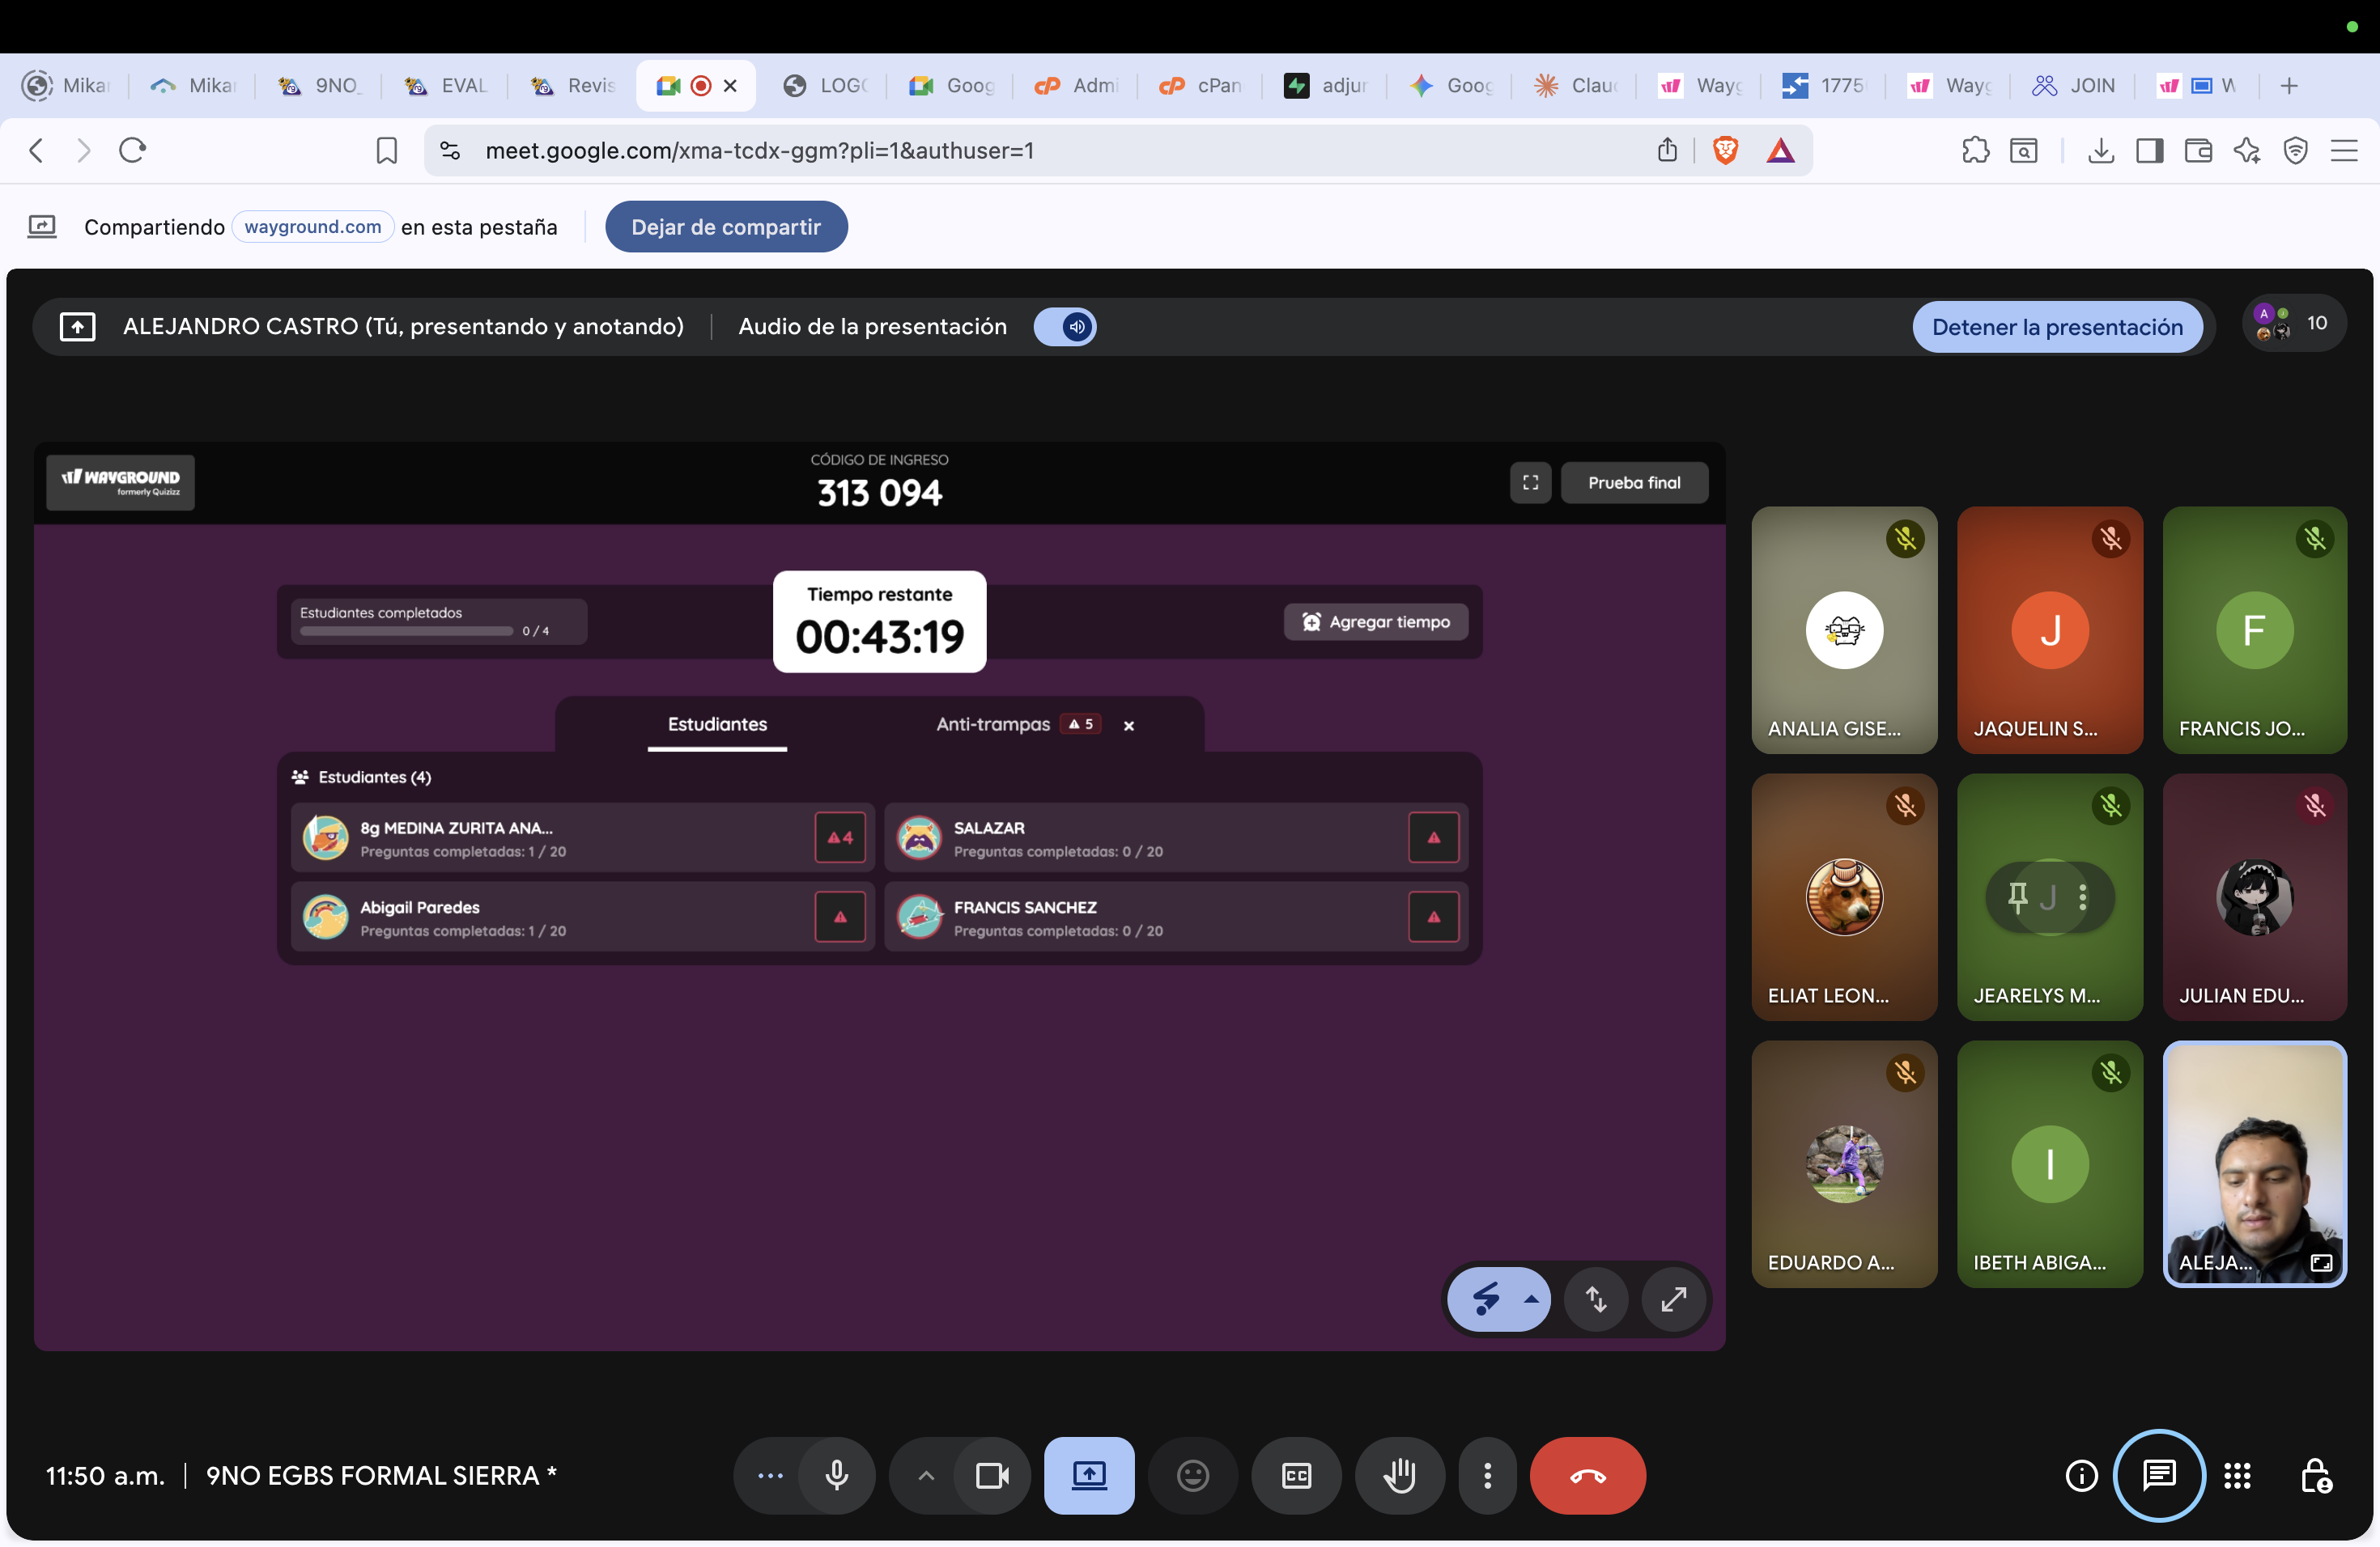Click Dejar de compartir button
The image size is (2380, 1547).
(726, 227)
